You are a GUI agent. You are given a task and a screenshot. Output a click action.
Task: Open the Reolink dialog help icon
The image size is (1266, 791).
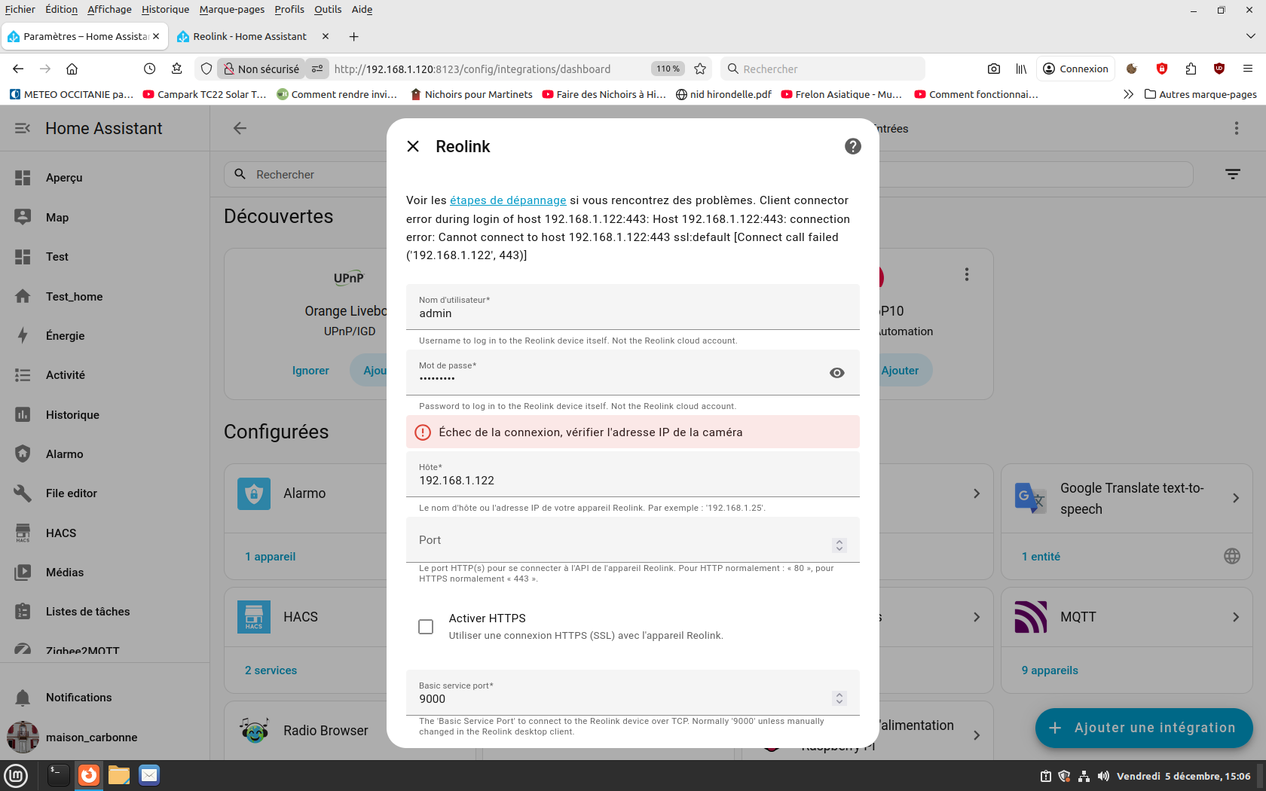pyautogui.click(x=852, y=146)
